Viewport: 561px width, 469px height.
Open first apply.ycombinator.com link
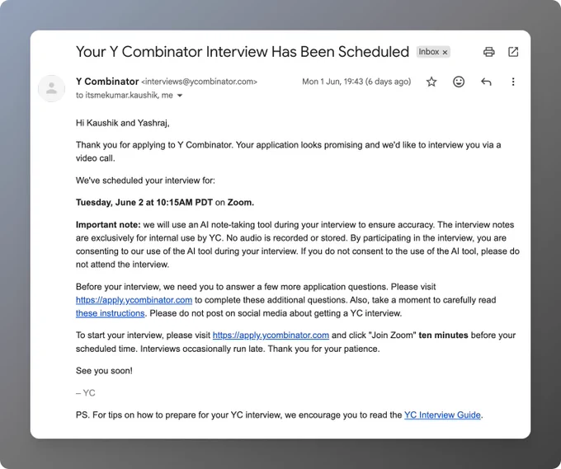(134, 300)
